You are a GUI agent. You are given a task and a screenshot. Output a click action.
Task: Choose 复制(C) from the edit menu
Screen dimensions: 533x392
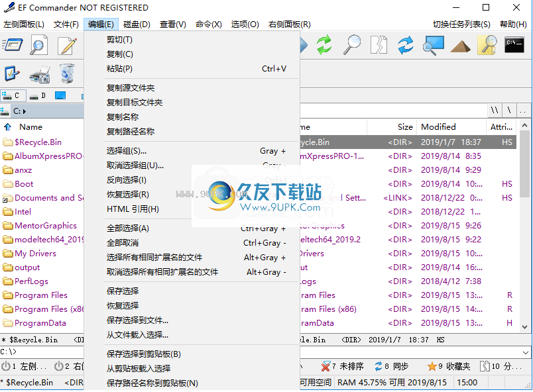192,54
